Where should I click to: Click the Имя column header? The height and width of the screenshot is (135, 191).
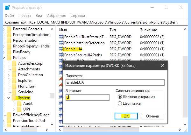click(x=63, y=30)
